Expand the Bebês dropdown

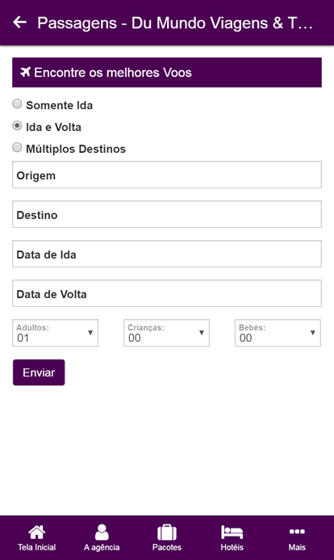[x=278, y=333]
